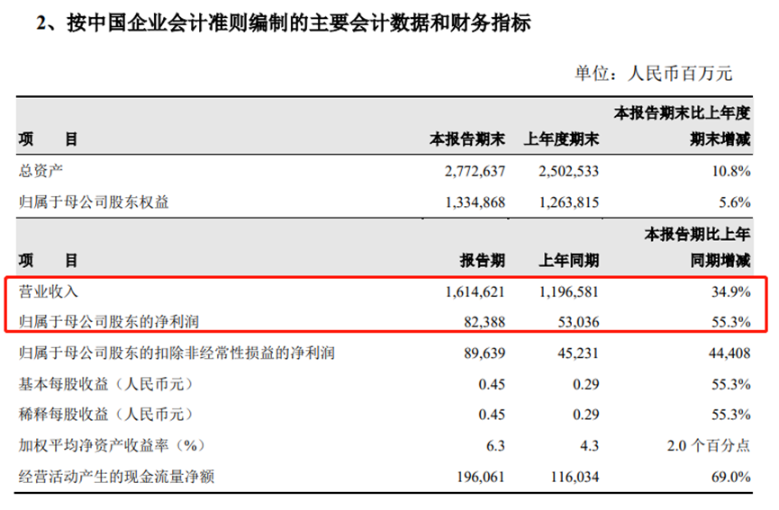Click the 营业收入 row label
Image resolution: width=779 pixels, height=510 pixels.
click(49, 291)
